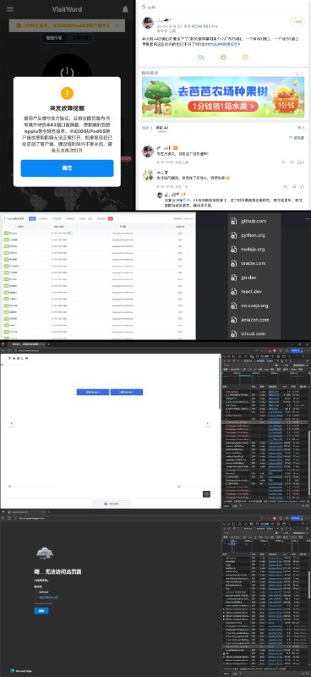
Task: Go to next slide on the Tesla carousel
Action: 207,424
